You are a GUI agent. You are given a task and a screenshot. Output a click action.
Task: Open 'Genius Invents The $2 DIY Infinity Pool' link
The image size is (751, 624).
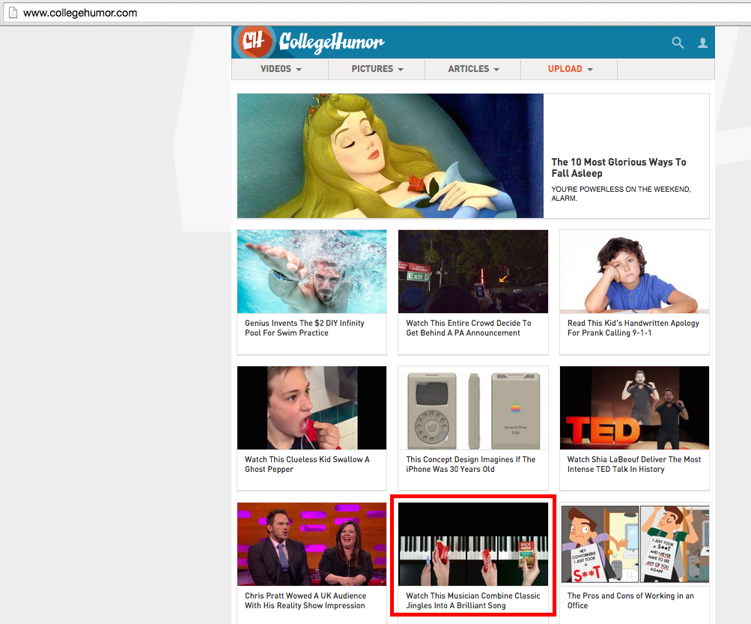[304, 328]
